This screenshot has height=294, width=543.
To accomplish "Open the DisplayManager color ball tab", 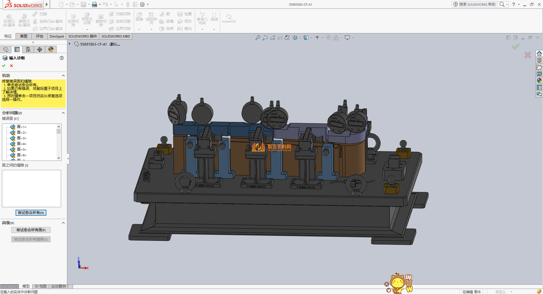I will [x=51, y=49].
